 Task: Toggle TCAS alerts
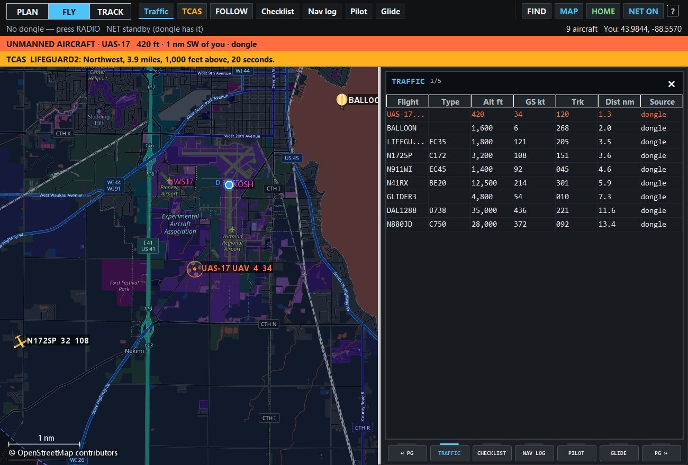tap(192, 11)
